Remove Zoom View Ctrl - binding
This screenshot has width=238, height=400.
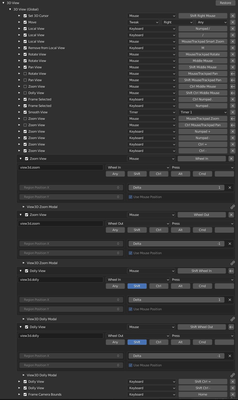pyautogui.click(x=232, y=151)
